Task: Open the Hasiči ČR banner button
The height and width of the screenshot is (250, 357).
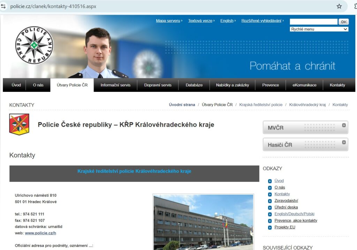Action: [305, 144]
